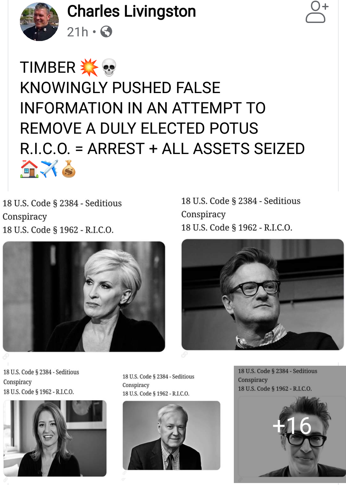Click the explosion emoji after TIMBER

(x=89, y=68)
